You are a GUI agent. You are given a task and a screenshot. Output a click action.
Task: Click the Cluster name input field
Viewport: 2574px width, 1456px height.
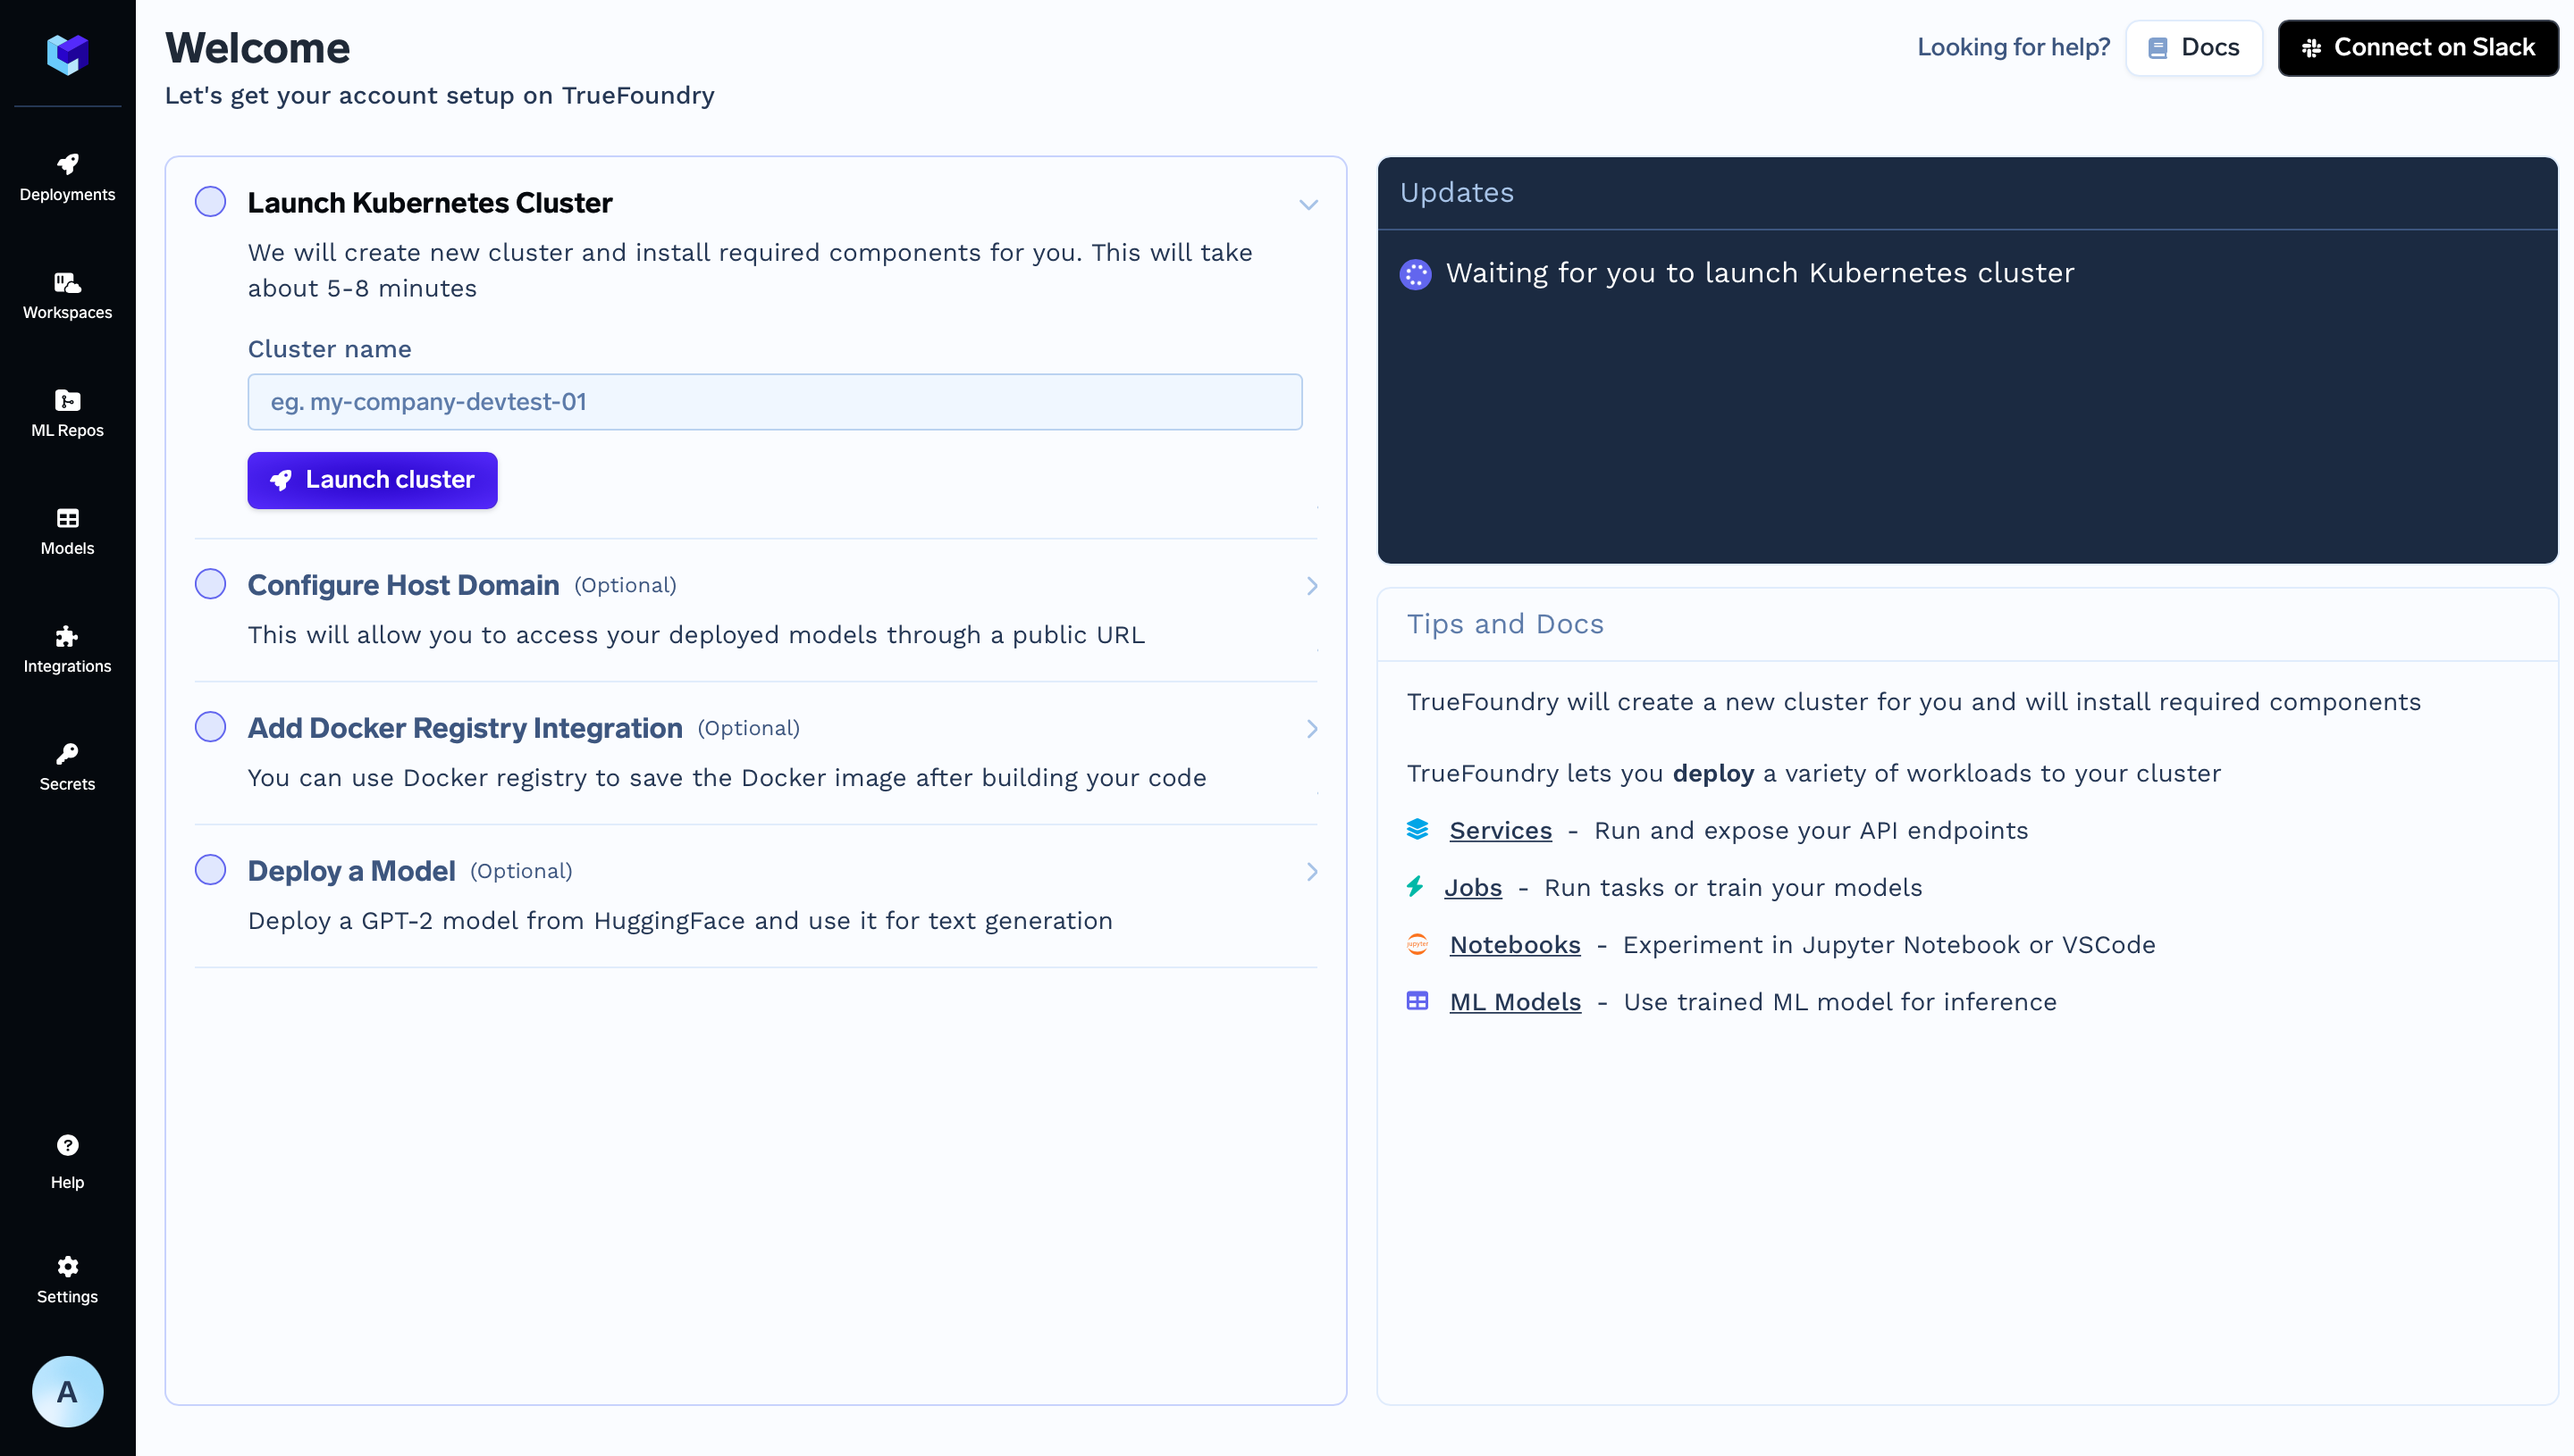(774, 402)
